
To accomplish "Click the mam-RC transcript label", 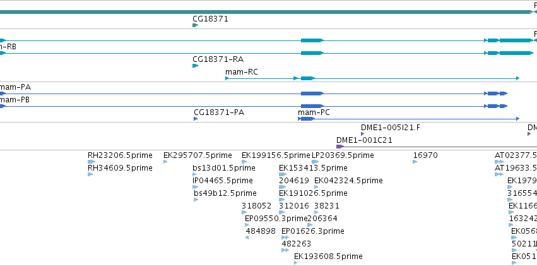I will (x=242, y=72).
